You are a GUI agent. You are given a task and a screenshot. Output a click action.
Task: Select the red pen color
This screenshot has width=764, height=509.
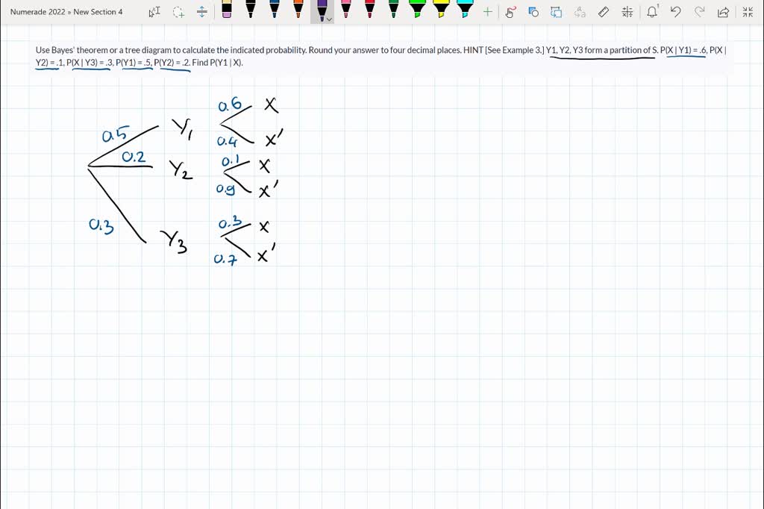click(x=369, y=11)
